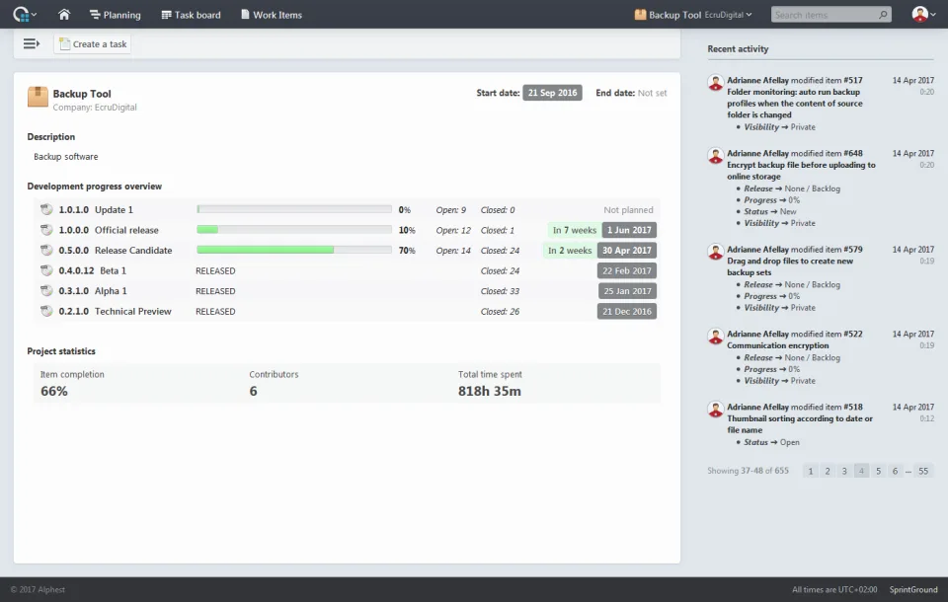The height and width of the screenshot is (602, 948).
Task: Click Closed: 33 for Alpha 1
Action: tap(500, 291)
